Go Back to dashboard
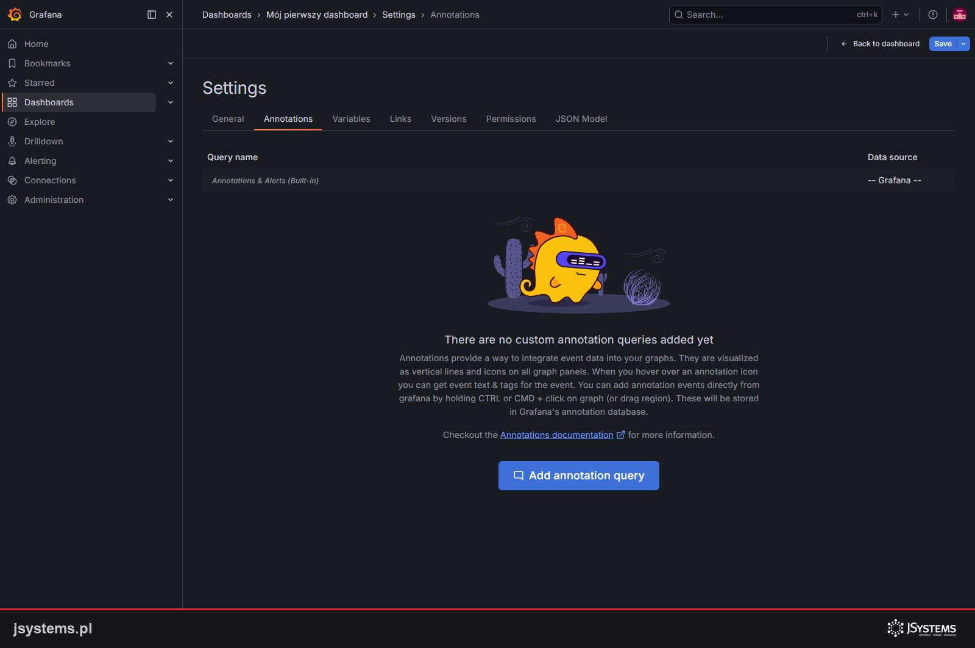The image size is (975, 648). click(880, 44)
